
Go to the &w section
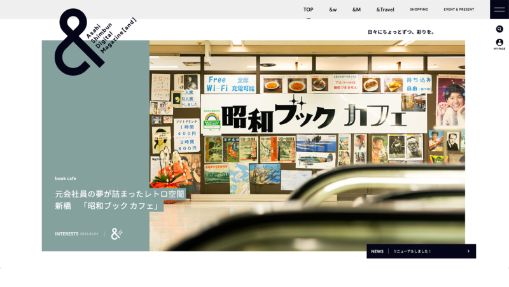[x=333, y=10]
